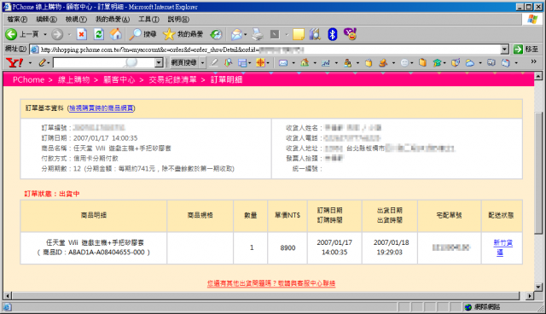Open the 檔案(F) menu
546x314 pixels.
point(17,19)
